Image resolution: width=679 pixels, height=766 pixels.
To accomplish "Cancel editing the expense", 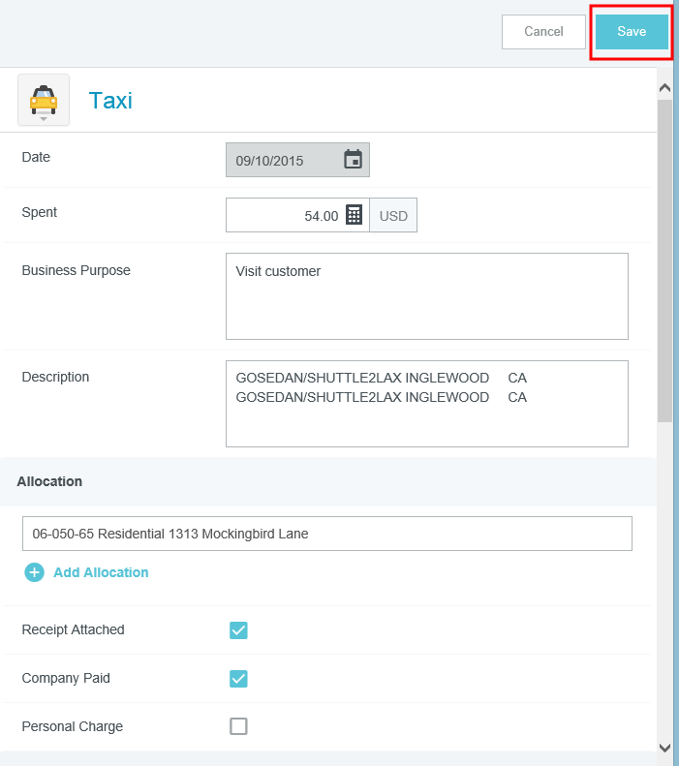I will 543,32.
